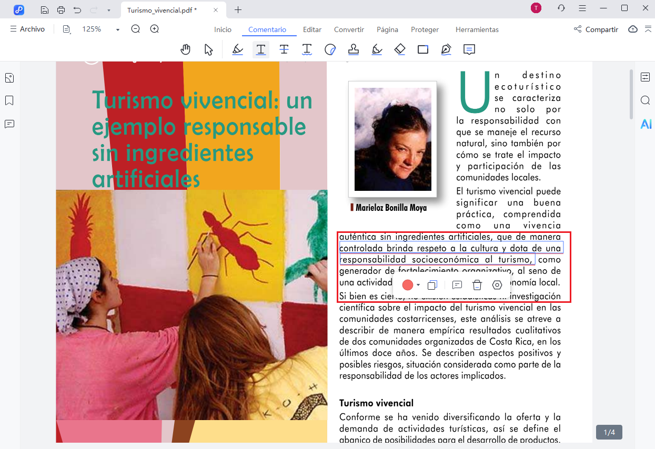Select the Rectangle shape tool
This screenshot has width=655, height=449.
tap(422, 49)
